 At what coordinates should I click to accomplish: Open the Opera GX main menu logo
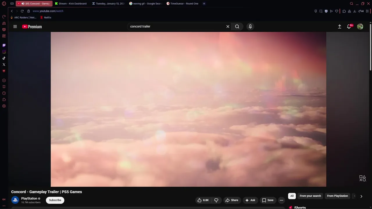pos(4,4)
